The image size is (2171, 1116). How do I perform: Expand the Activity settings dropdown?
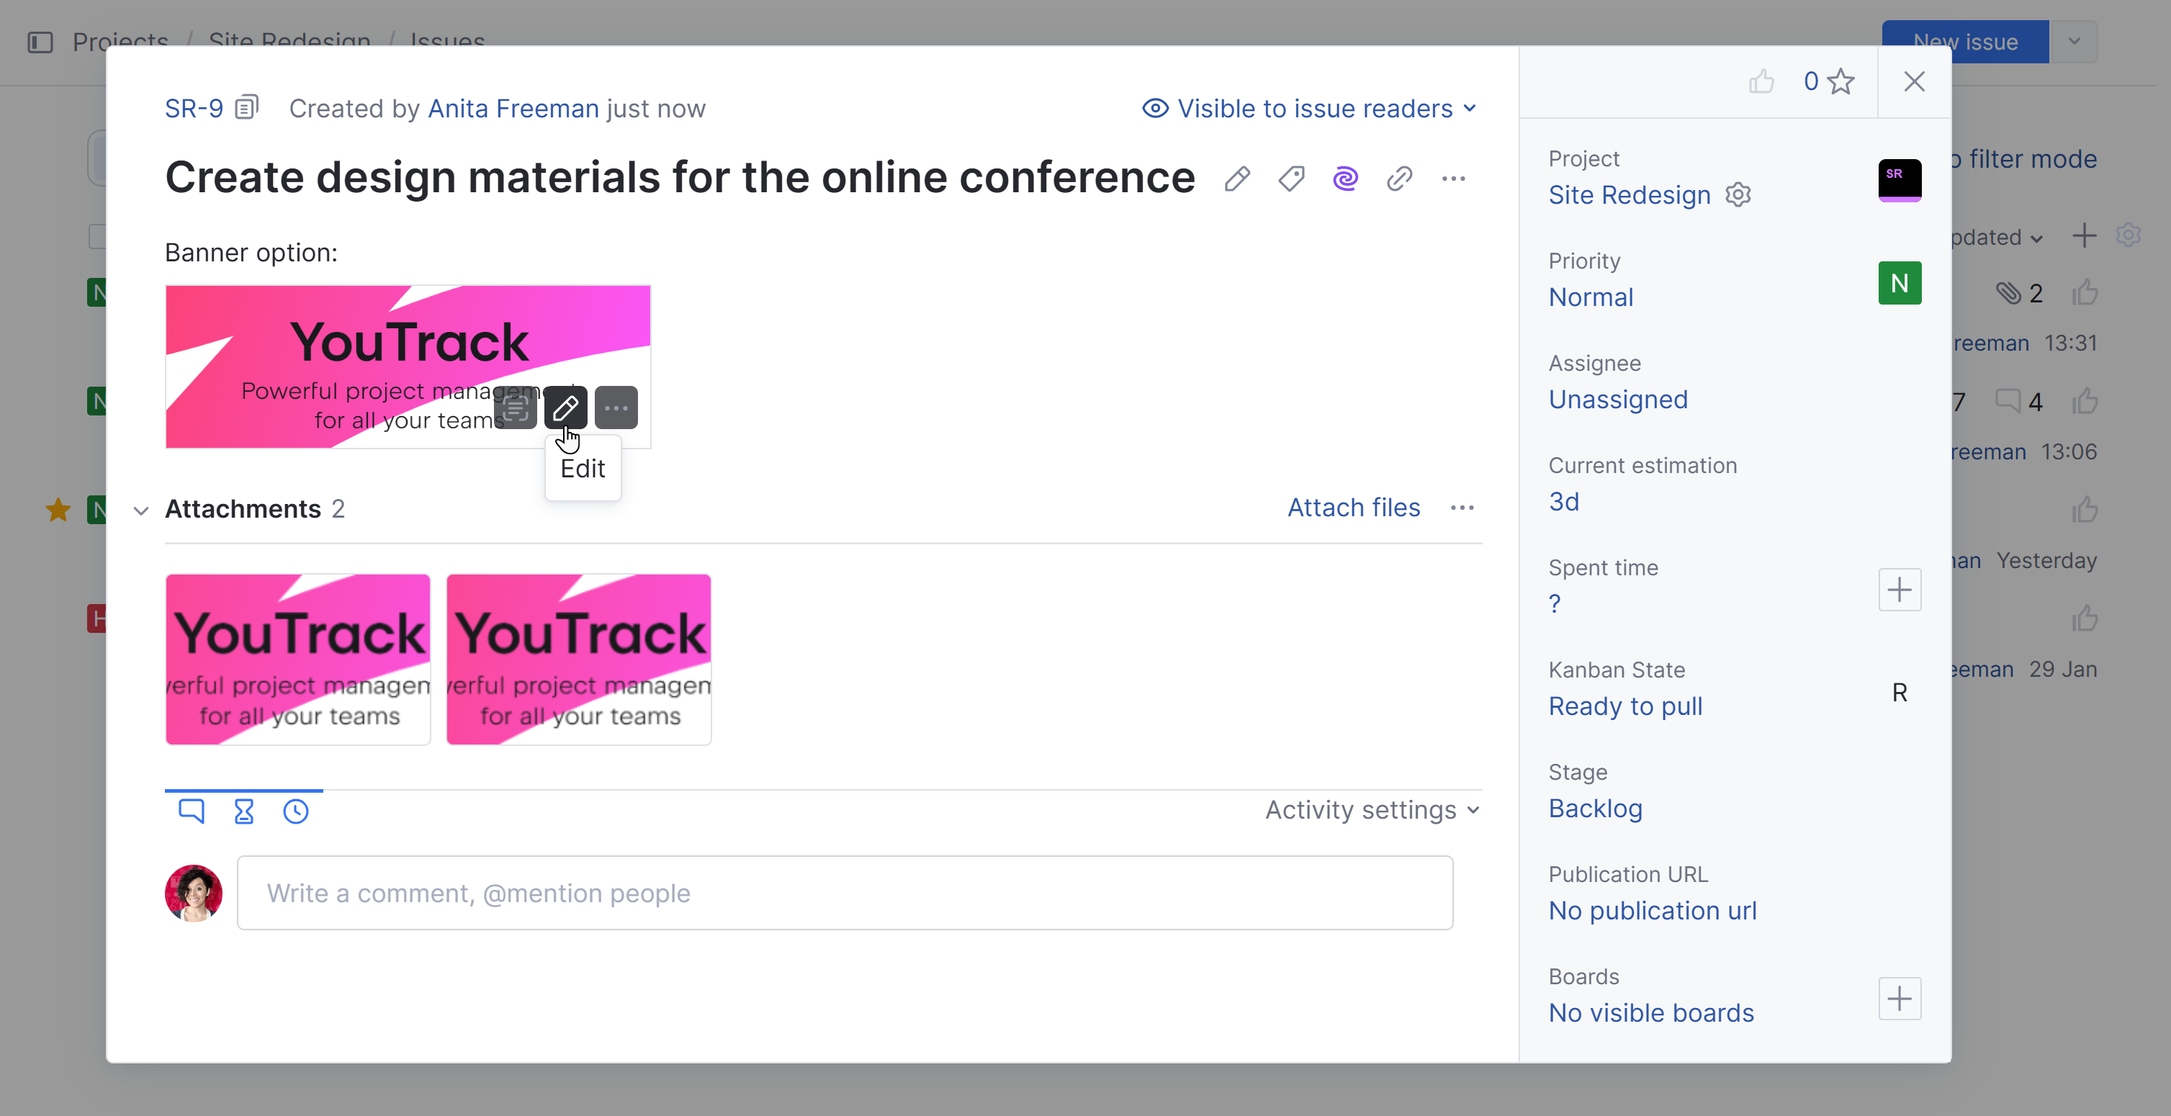tap(1372, 810)
